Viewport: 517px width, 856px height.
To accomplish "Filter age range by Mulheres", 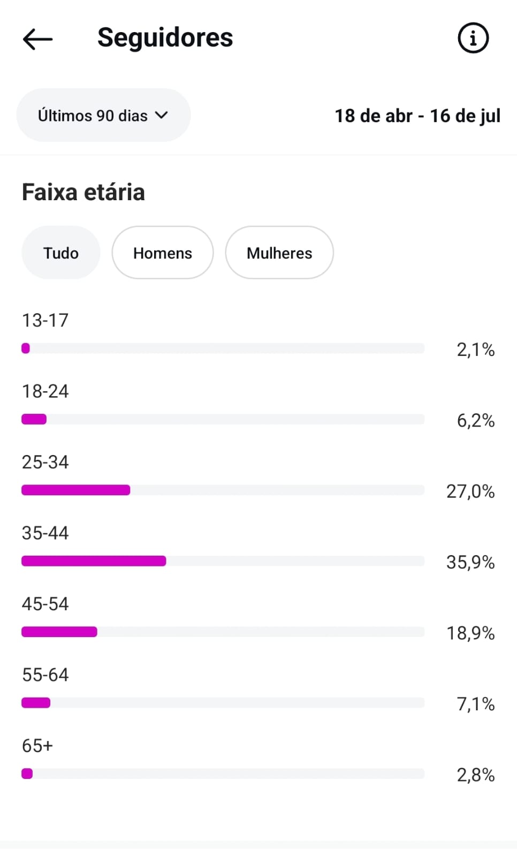I will point(279,253).
